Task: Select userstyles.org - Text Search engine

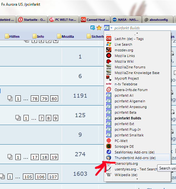Action: (x=137, y=169)
